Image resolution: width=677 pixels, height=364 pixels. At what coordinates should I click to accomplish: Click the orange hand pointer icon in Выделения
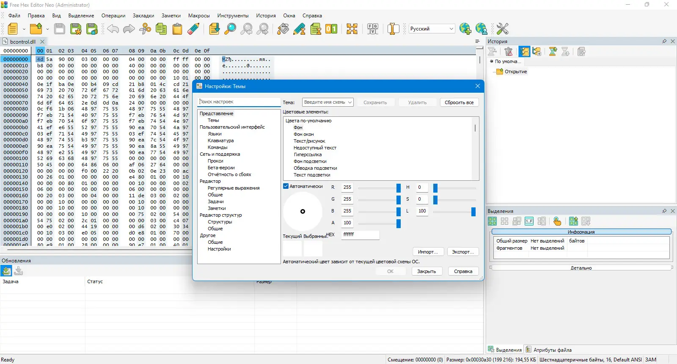[557, 221]
